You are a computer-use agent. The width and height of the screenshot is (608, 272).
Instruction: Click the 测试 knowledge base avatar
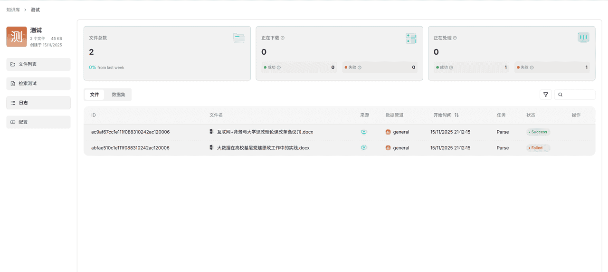(17, 37)
